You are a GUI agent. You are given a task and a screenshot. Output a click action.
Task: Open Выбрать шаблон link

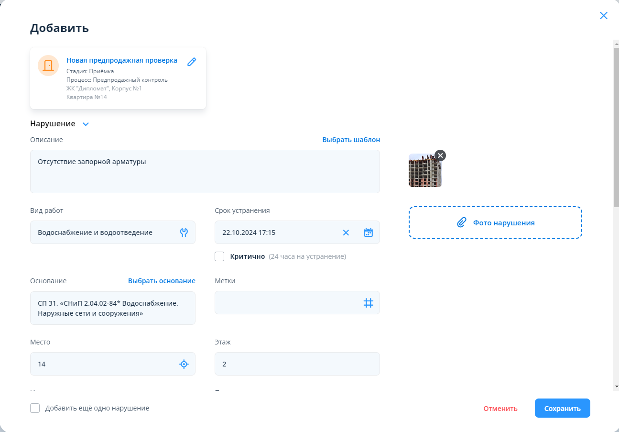coord(351,140)
